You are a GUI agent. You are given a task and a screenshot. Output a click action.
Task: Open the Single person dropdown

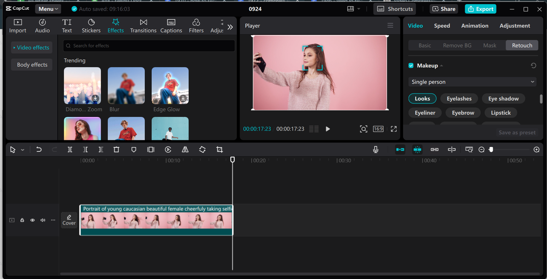tap(473, 82)
